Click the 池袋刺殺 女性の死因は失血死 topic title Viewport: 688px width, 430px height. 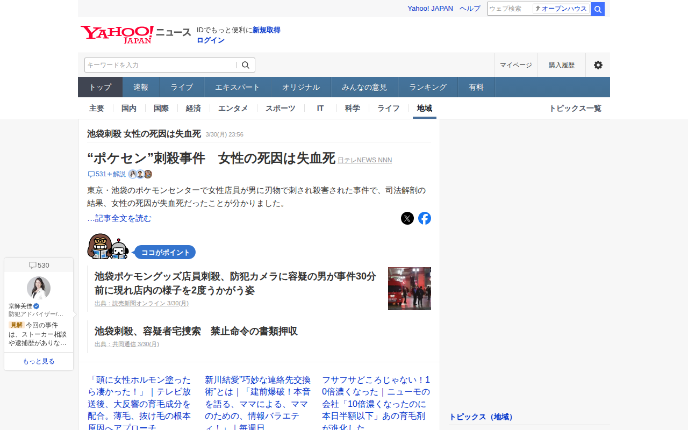pyautogui.click(x=144, y=134)
